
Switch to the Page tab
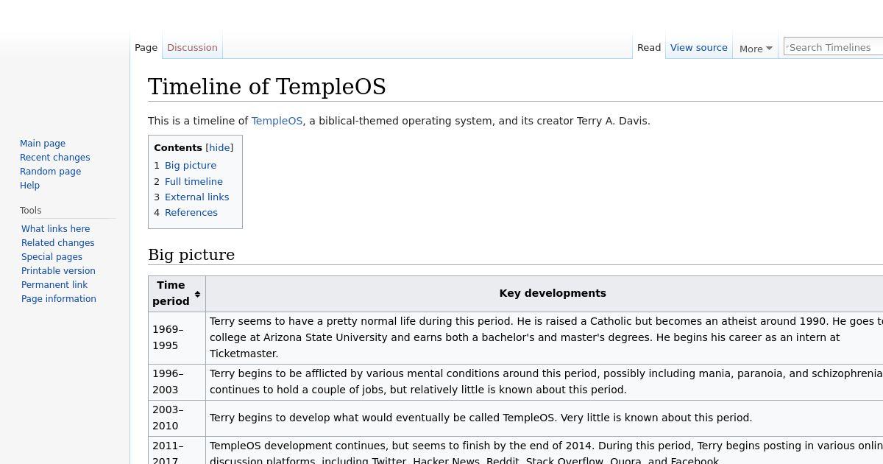(x=146, y=47)
